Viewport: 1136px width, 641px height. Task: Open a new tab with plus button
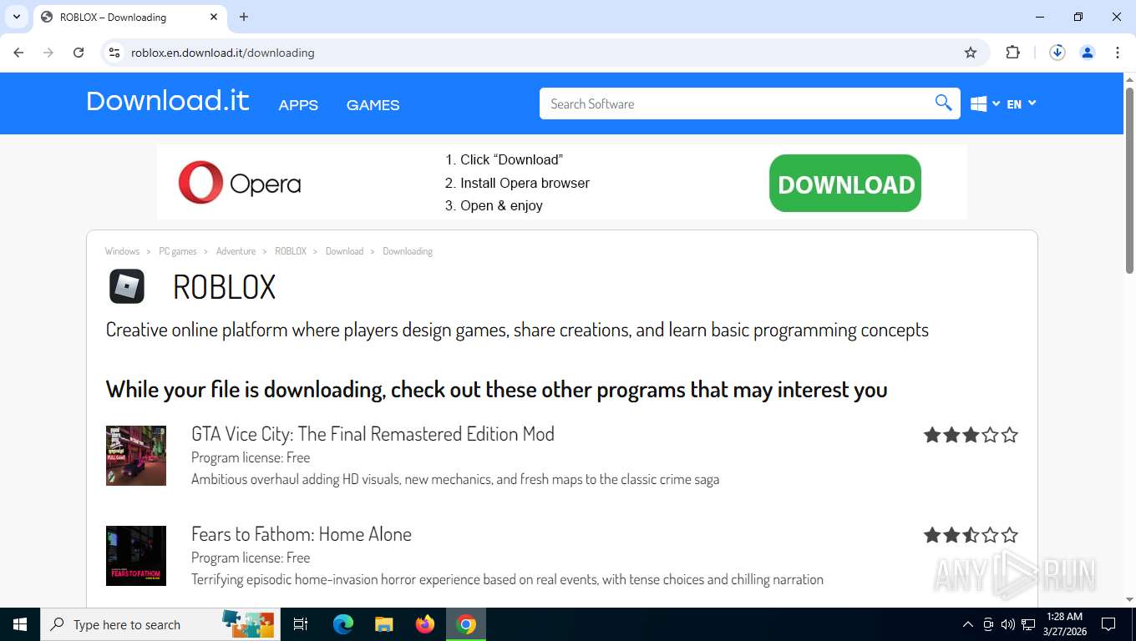tap(244, 17)
